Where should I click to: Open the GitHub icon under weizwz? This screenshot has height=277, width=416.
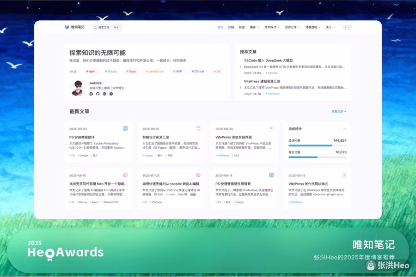click(98, 94)
